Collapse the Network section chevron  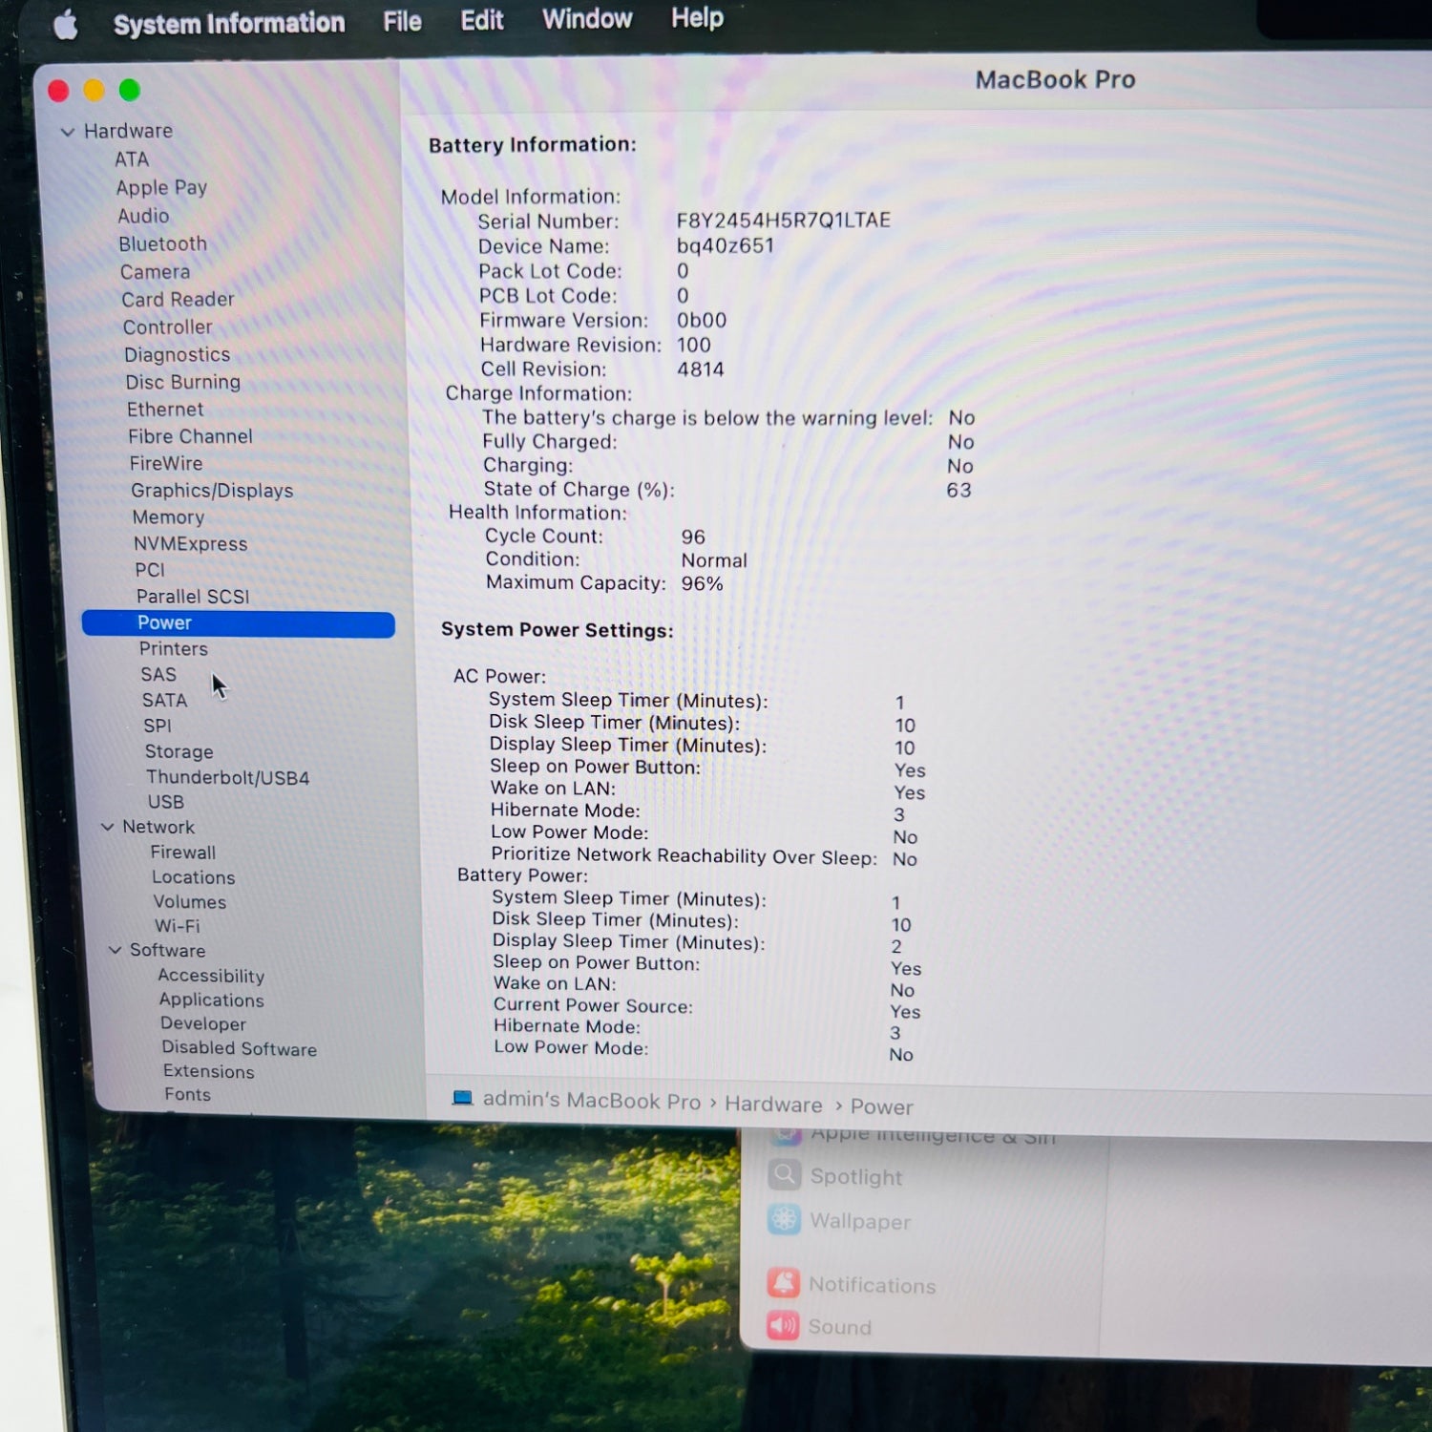coord(108,827)
